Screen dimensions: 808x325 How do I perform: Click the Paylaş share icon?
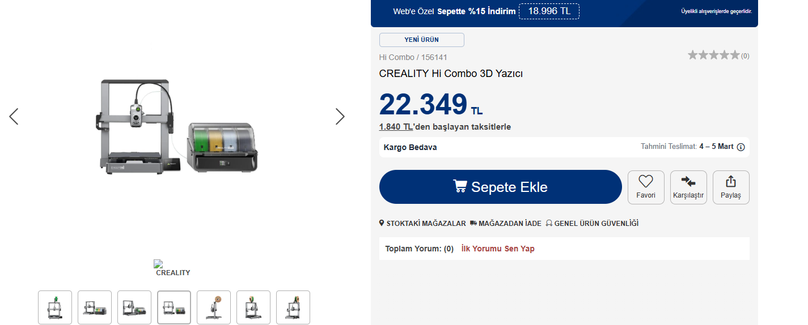pos(731,182)
